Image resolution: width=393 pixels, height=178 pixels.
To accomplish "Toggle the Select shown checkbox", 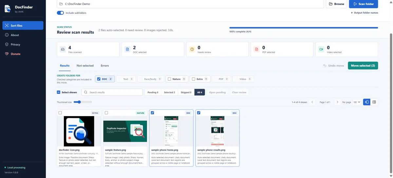I will tap(59, 92).
